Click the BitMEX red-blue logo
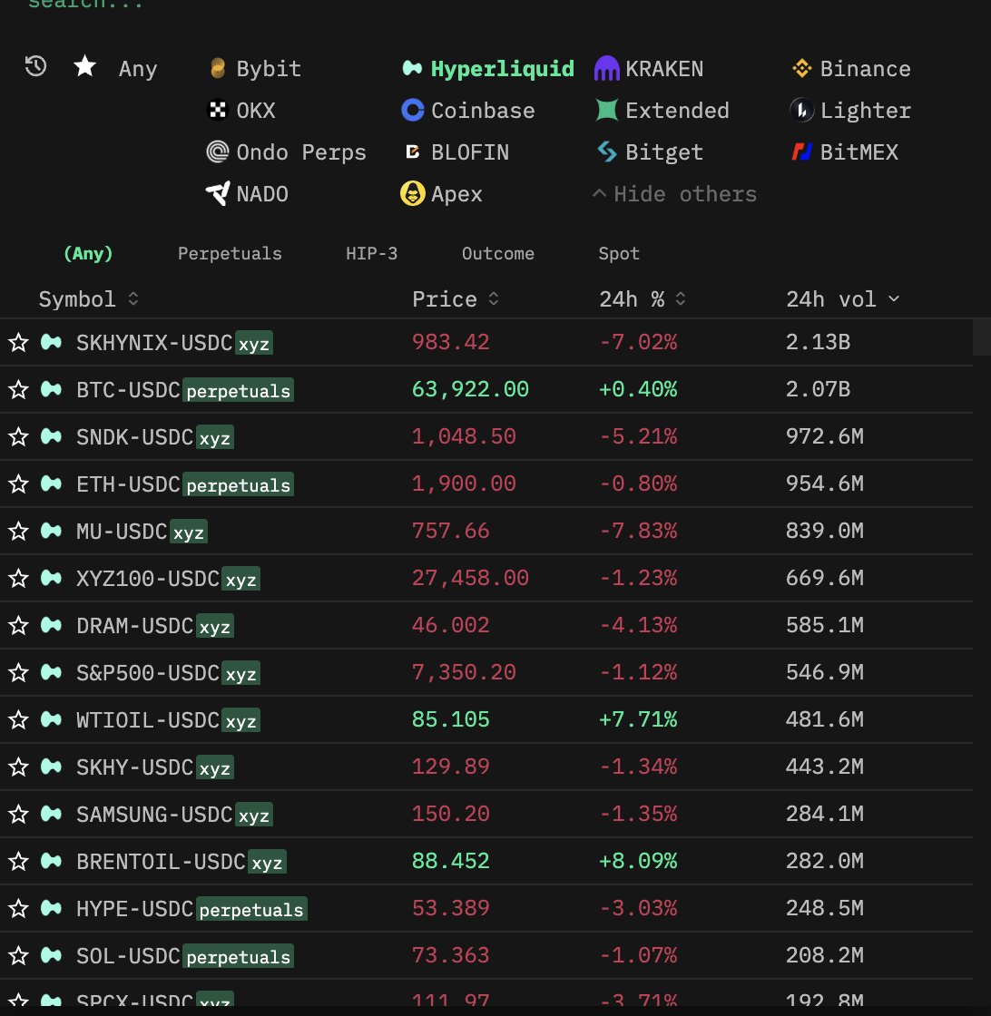Screen dimensions: 991x1016 pyautogui.click(x=801, y=152)
